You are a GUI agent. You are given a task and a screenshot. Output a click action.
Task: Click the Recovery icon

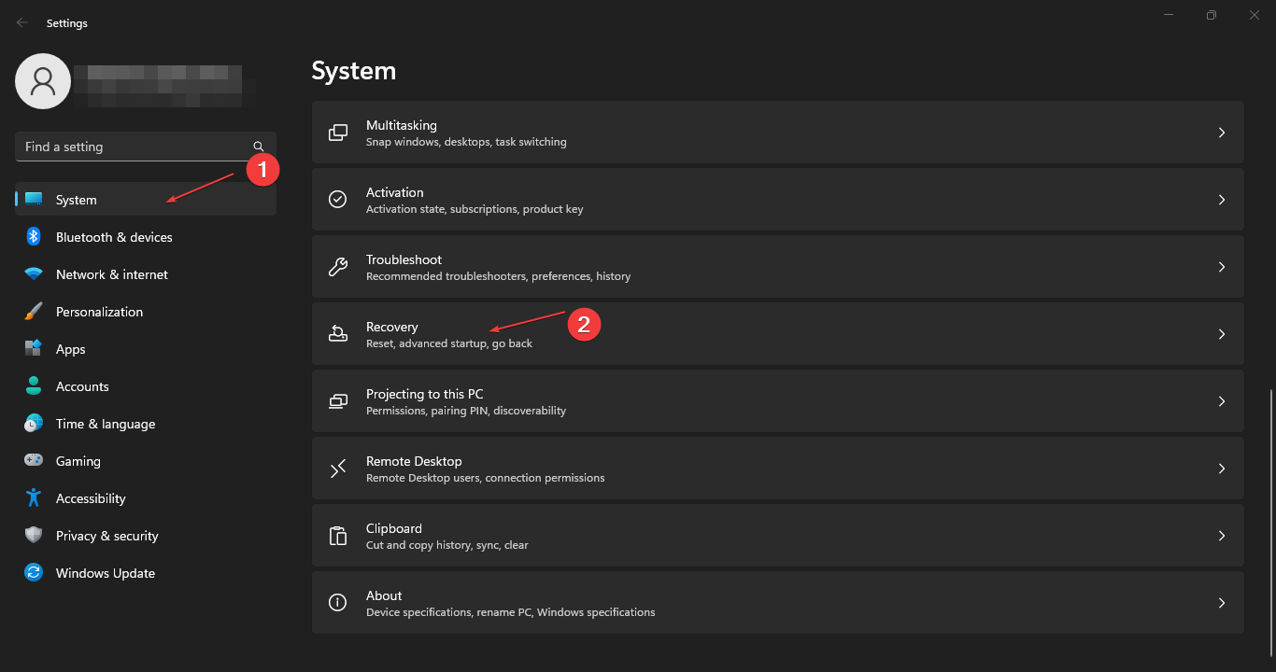pyautogui.click(x=338, y=334)
